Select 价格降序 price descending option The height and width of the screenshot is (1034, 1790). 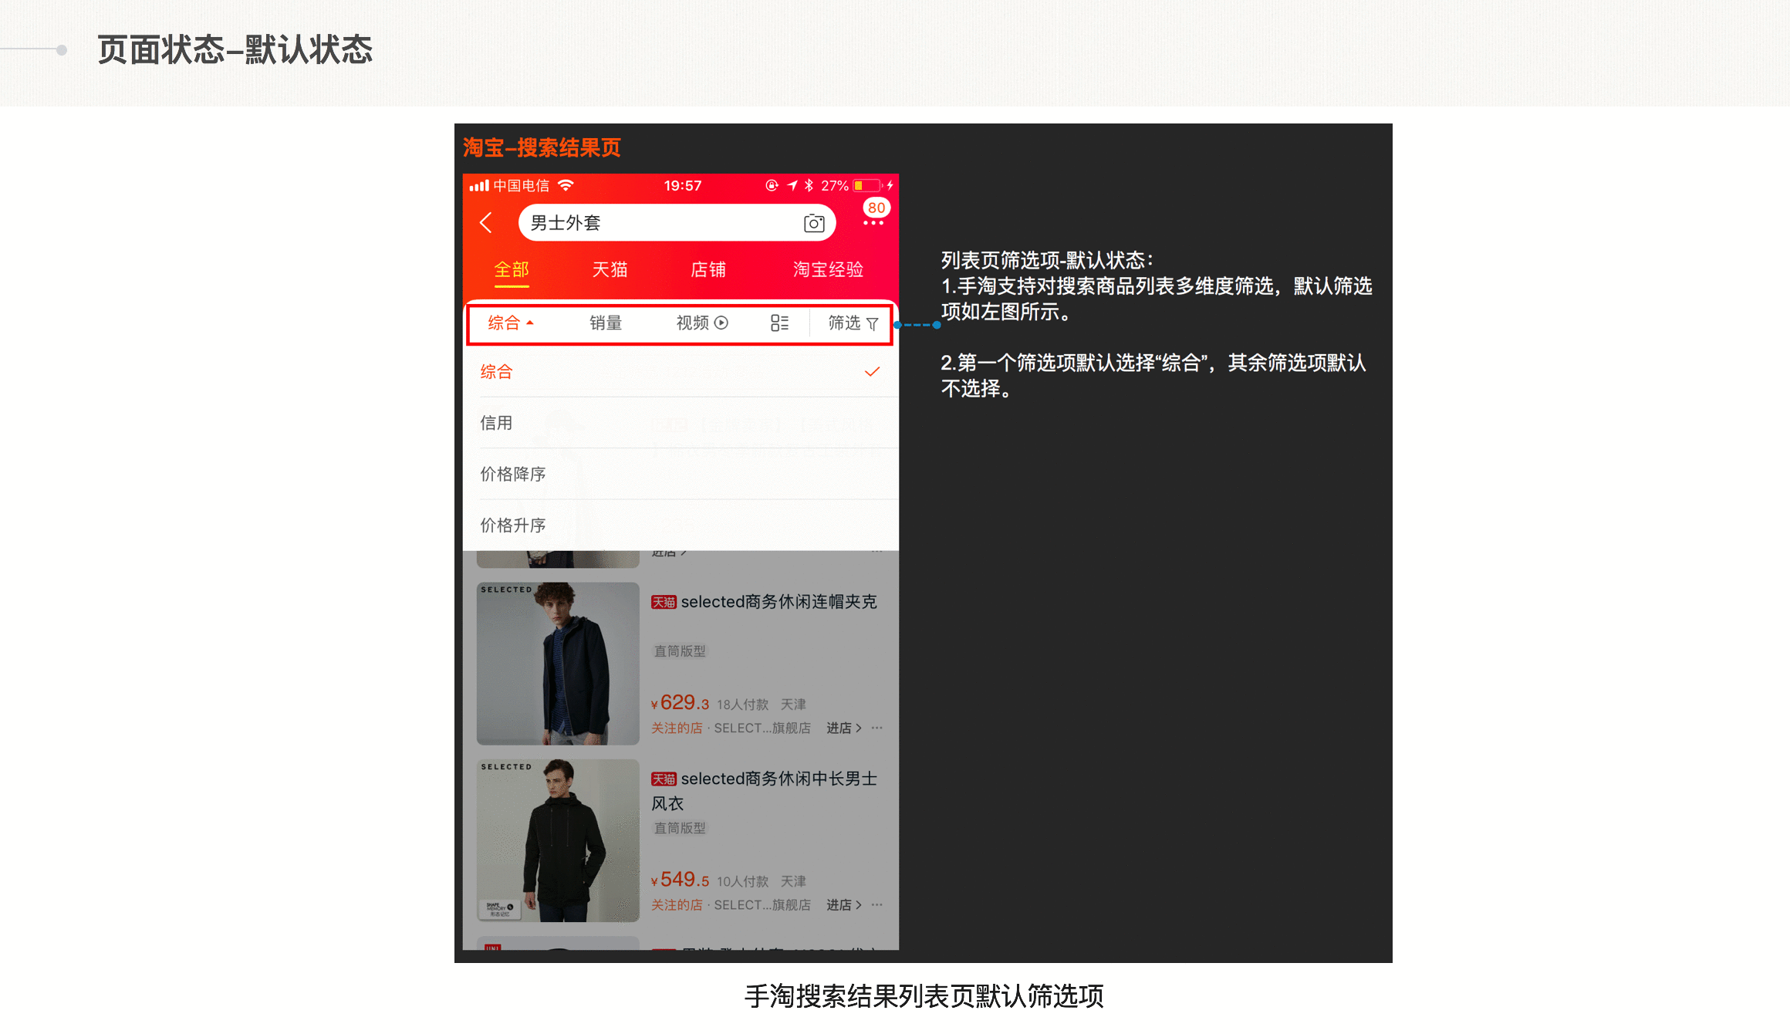click(x=513, y=474)
